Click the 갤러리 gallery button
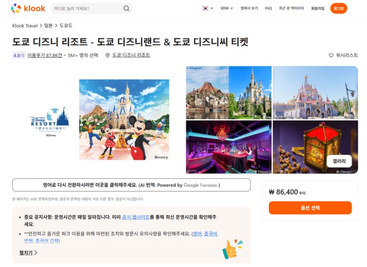Viewport: 367px width, 267px height. (x=339, y=161)
